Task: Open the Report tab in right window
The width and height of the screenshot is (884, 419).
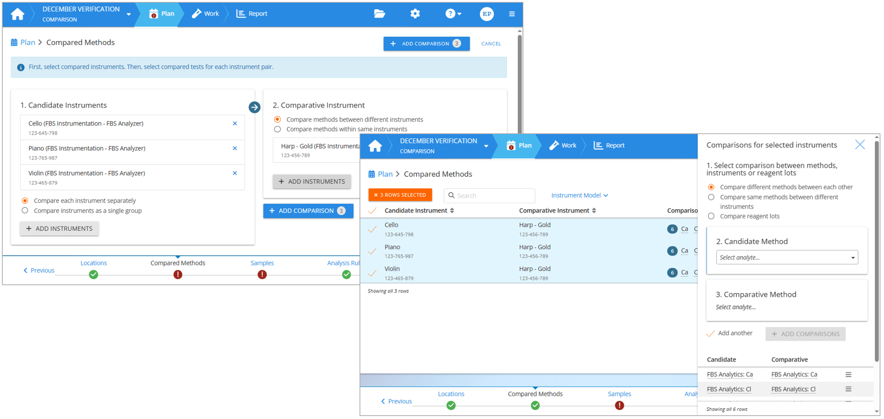Action: point(609,145)
